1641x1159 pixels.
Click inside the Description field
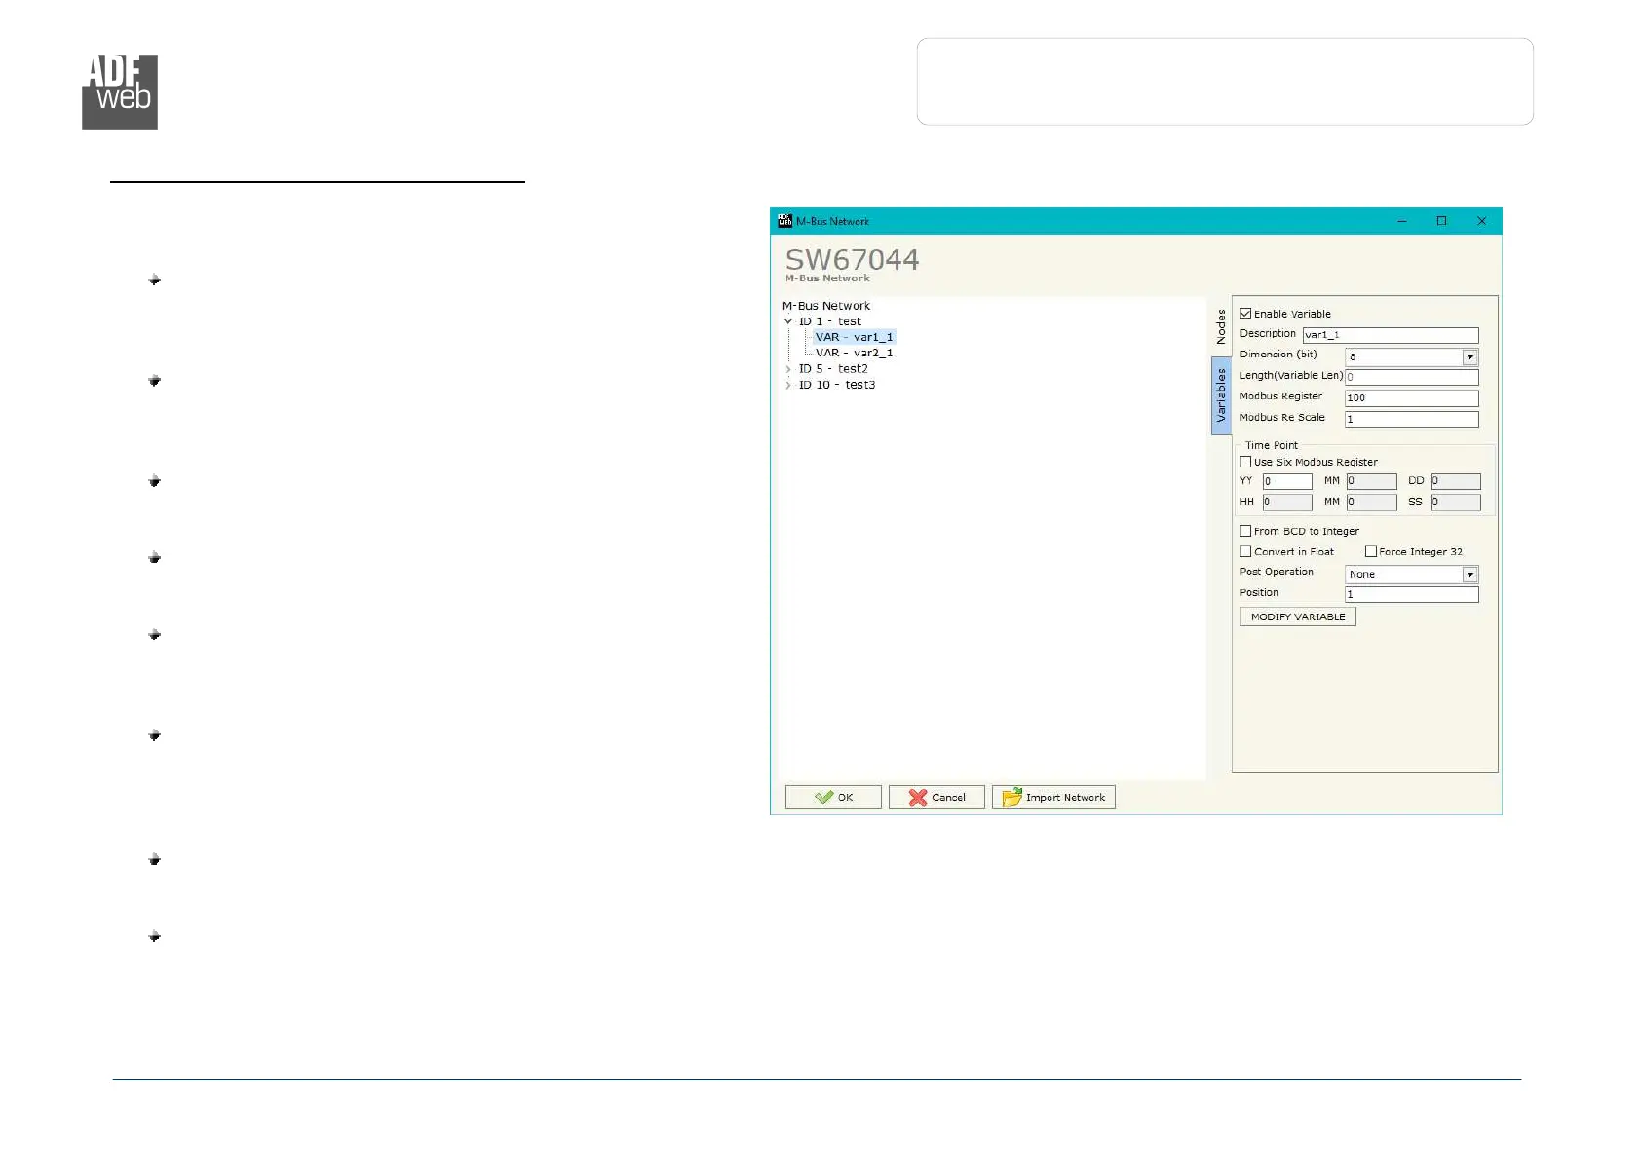1391,335
